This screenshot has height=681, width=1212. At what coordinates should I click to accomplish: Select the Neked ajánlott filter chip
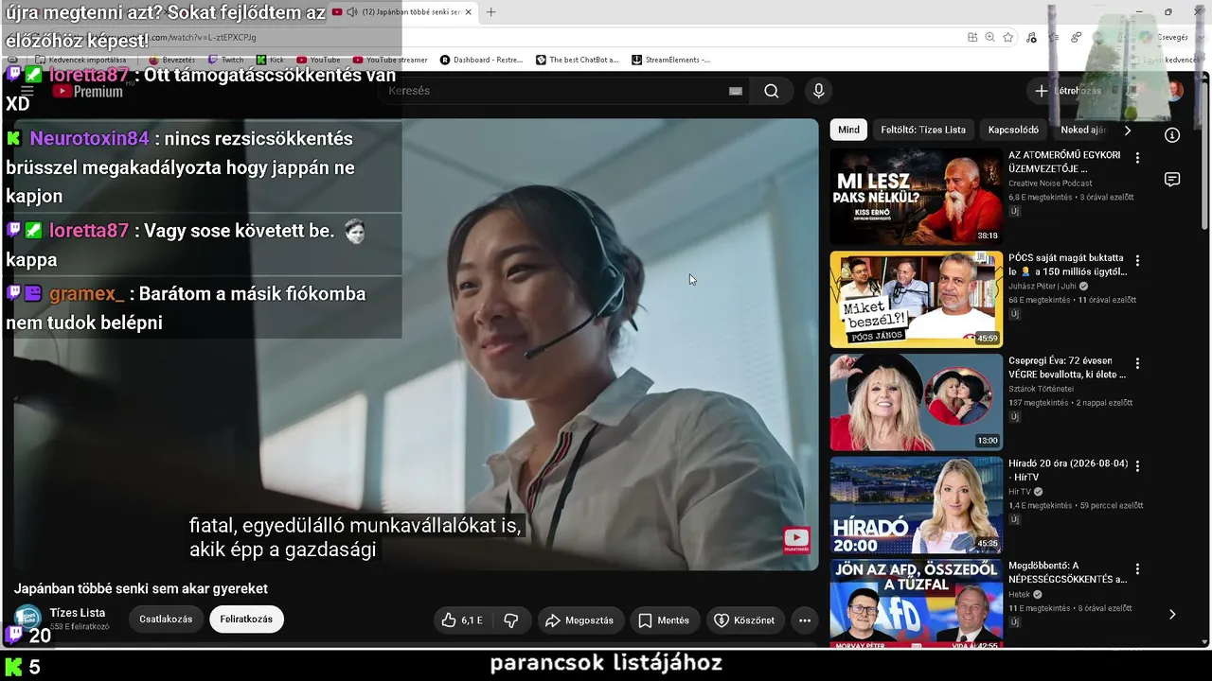click(x=1084, y=130)
